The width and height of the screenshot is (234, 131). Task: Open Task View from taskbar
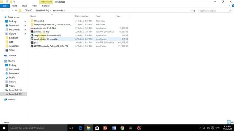(x=72, y=128)
